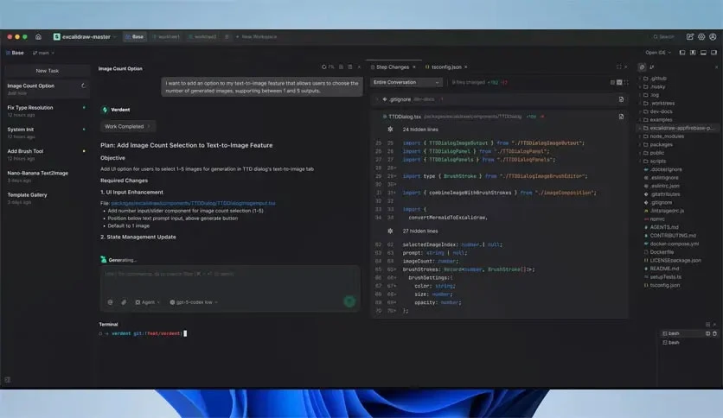Switch to the worktree2 workspace tab
The height and width of the screenshot is (418, 723).
tap(202, 37)
